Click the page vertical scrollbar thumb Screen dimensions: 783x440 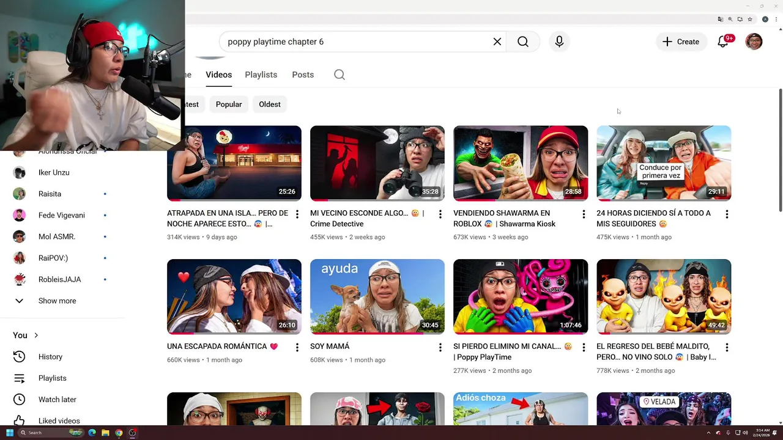[780, 150]
